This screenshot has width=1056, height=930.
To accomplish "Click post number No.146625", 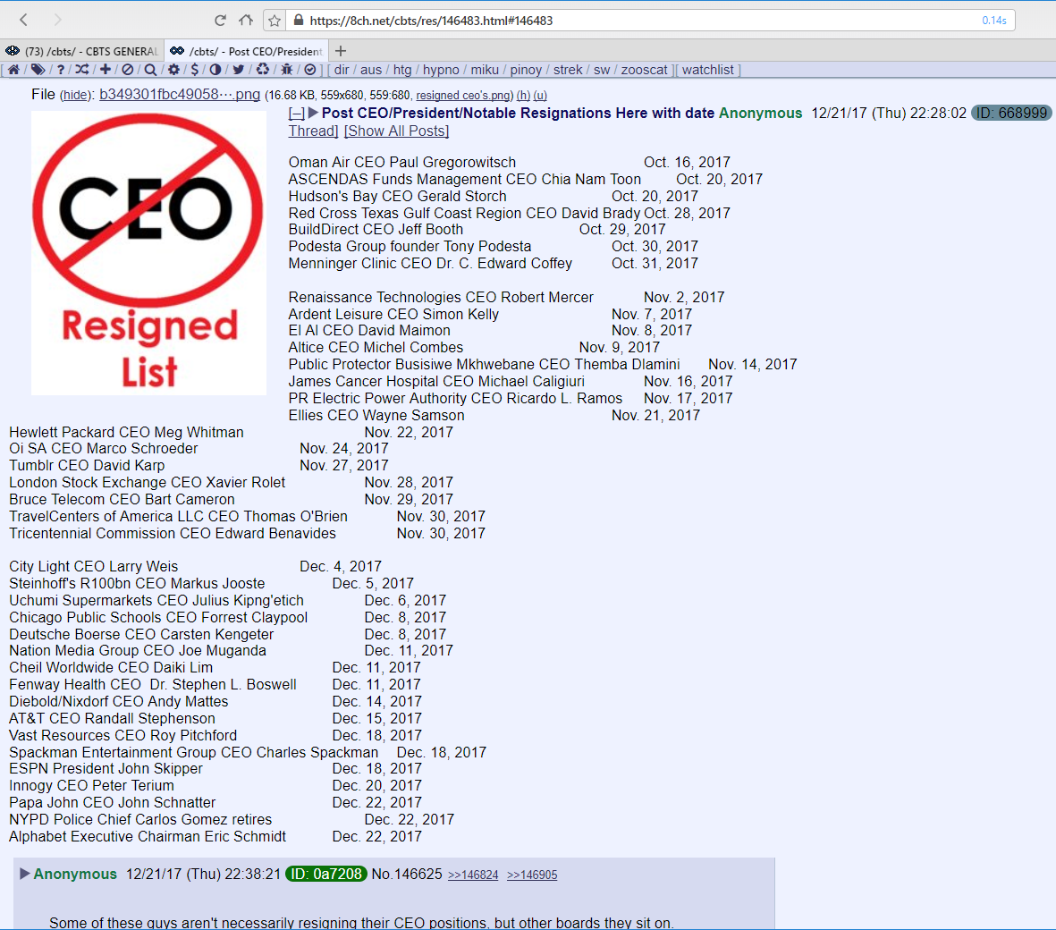I will pyautogui.click(x=407, y=874).
